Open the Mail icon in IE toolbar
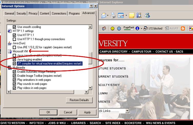This screenshot has width=193, height=125. click(104, 16)
